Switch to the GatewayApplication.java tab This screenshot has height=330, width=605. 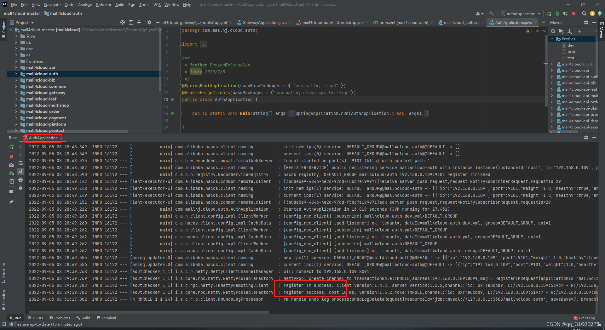(x=264, y=22)
